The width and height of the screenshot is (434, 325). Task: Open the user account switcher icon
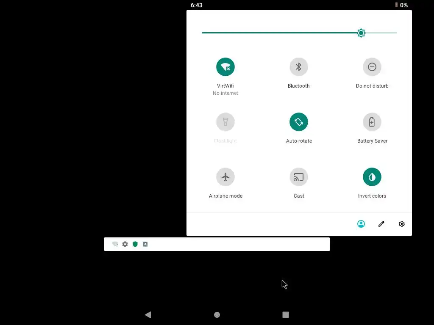[361, 224]
